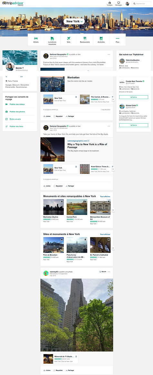
Task: Share the vianney63 photo post
Action: pyautogui.click(x=70, y=370)
